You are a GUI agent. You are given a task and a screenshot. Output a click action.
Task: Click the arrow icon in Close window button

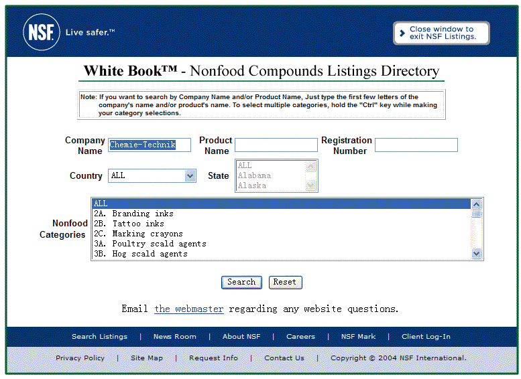(x=402, y=33)
